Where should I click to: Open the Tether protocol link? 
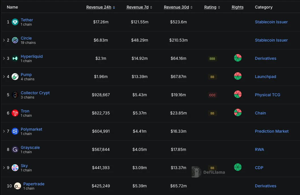pyautogui.click(x=27, y=20)
